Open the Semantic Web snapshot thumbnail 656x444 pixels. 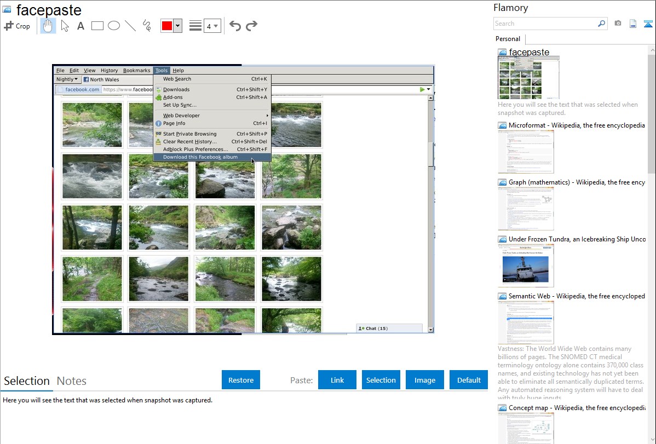coord(526,322)
